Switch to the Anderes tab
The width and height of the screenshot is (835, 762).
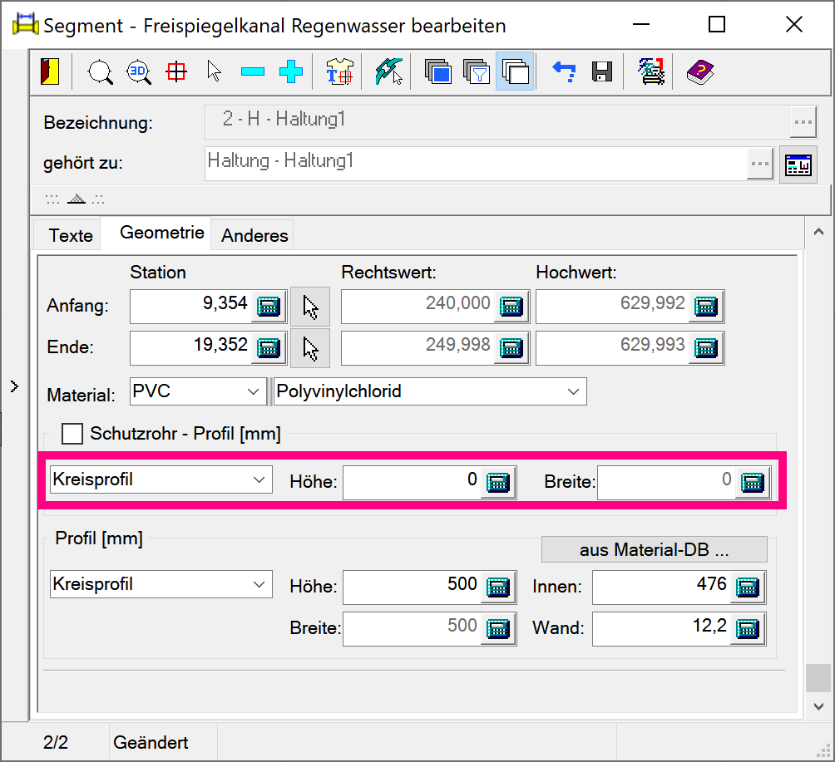pos(254,235)
